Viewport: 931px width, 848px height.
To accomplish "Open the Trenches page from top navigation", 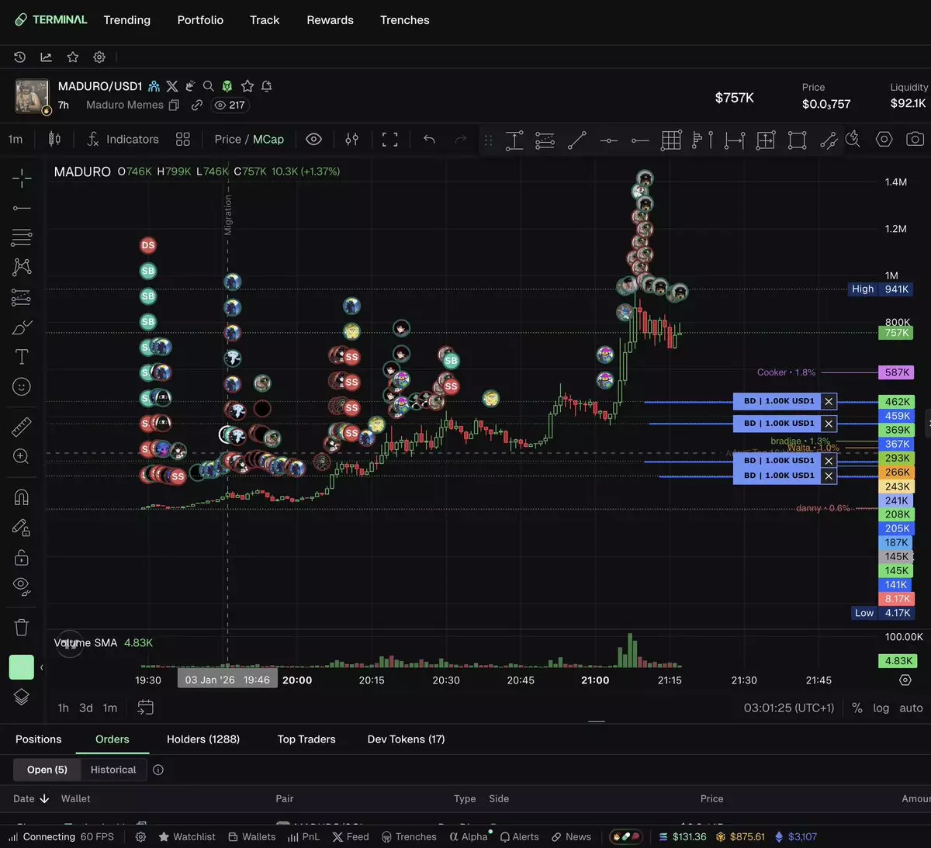I will (404, 20).
